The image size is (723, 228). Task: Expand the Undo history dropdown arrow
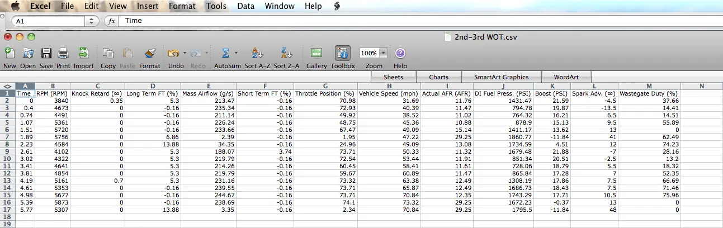point(183,54)
